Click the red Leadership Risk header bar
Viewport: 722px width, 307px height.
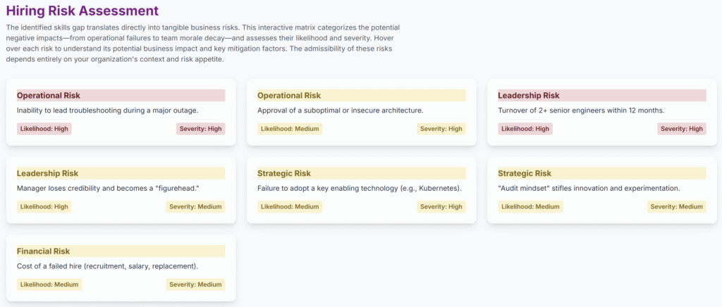[x=602, y=96]
